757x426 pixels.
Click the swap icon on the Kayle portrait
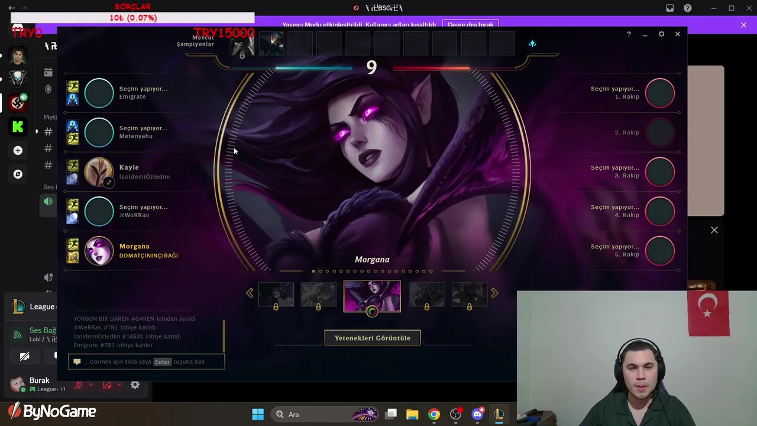108,183
